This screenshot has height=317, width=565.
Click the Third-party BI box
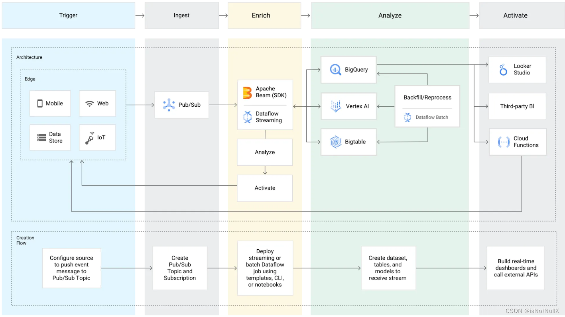coord(518,106)
